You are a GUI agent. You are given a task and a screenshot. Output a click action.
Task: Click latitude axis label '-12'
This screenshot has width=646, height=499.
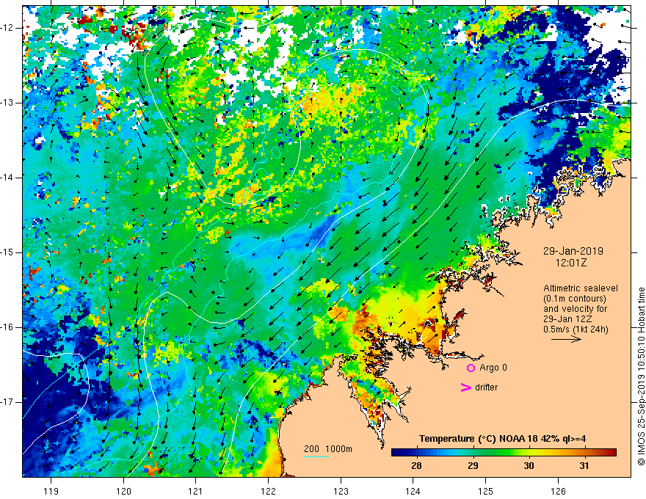7,28
